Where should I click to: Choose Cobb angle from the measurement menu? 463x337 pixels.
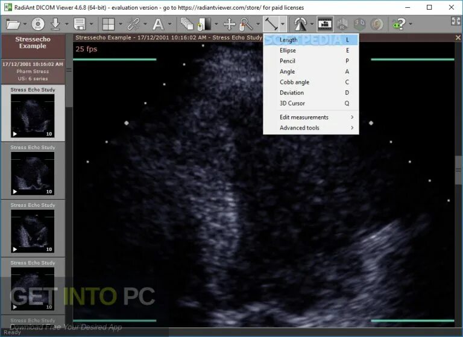coord(311,82)
